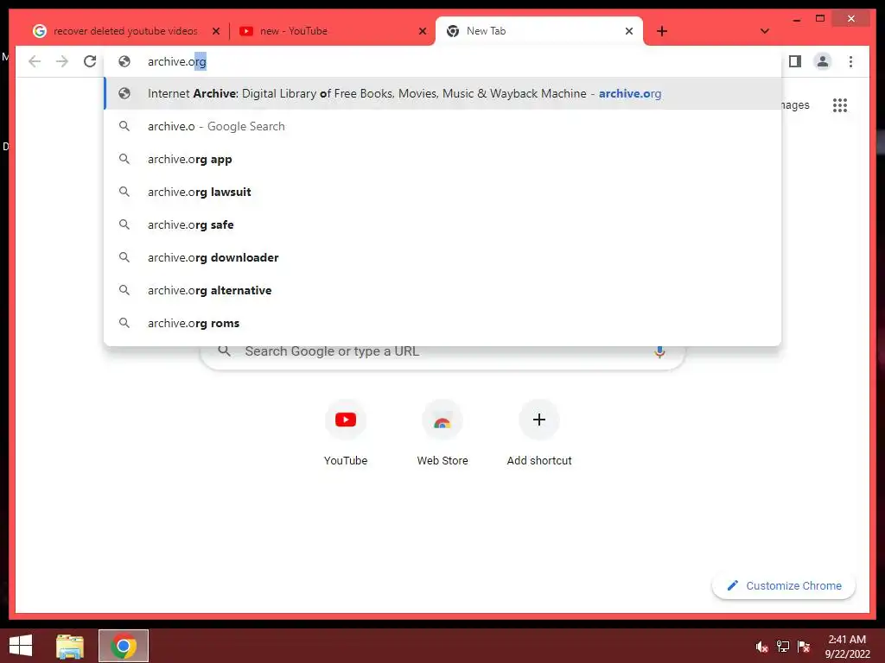Maximize the Chrome window
885x663 pixels.
tap(820, 19)
